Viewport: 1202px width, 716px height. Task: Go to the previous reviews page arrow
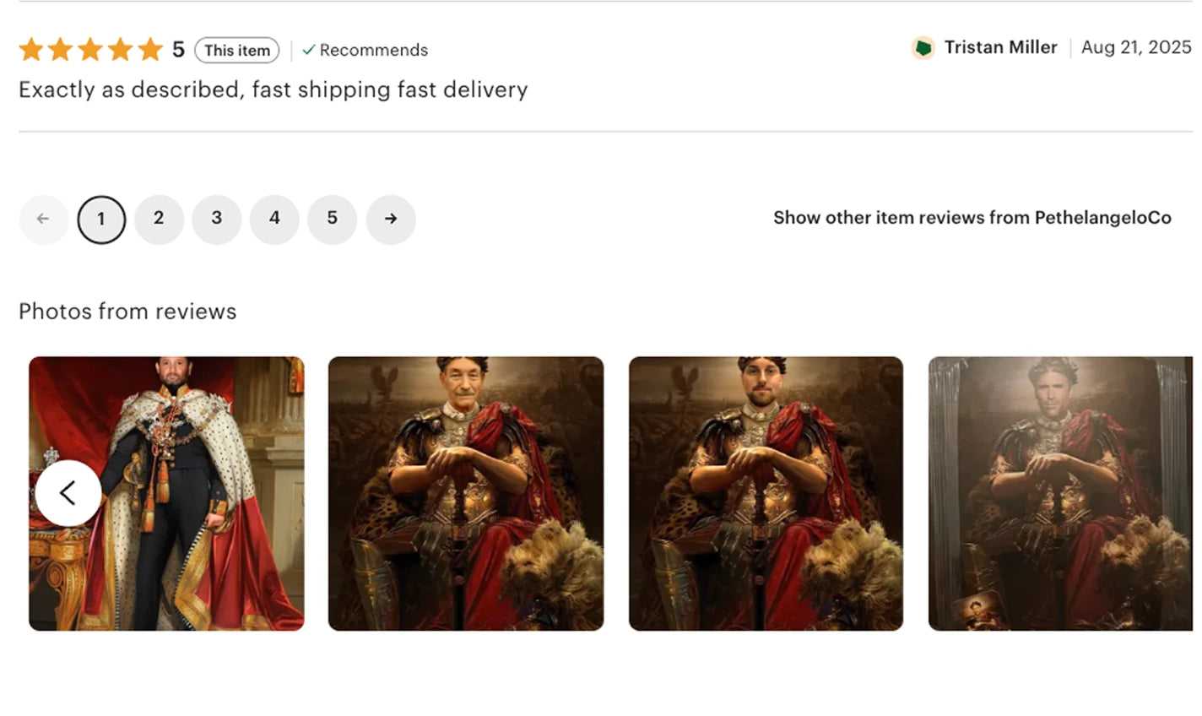43,220
